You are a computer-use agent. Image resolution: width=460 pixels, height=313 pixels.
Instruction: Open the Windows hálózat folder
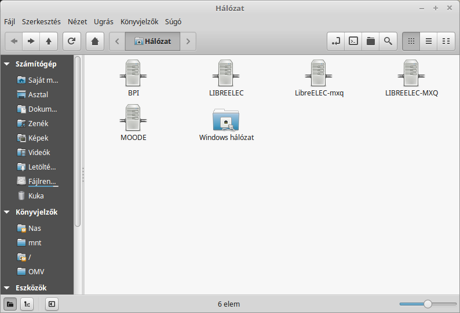(226, 124)
